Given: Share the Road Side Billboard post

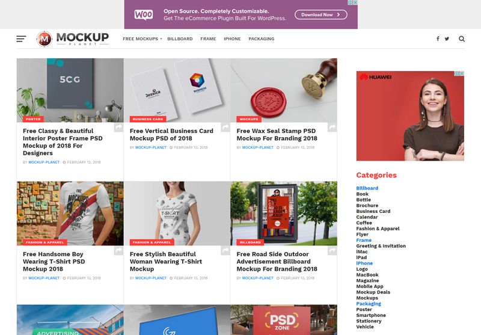Looking at the screenshot, I should point(332,251).
